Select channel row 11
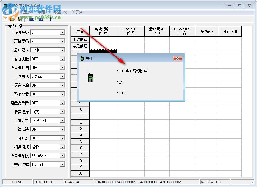 click(80, 116)
